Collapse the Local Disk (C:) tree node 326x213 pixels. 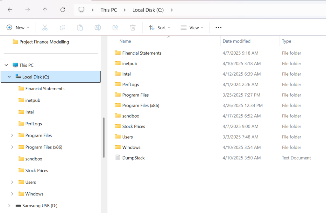9,77
